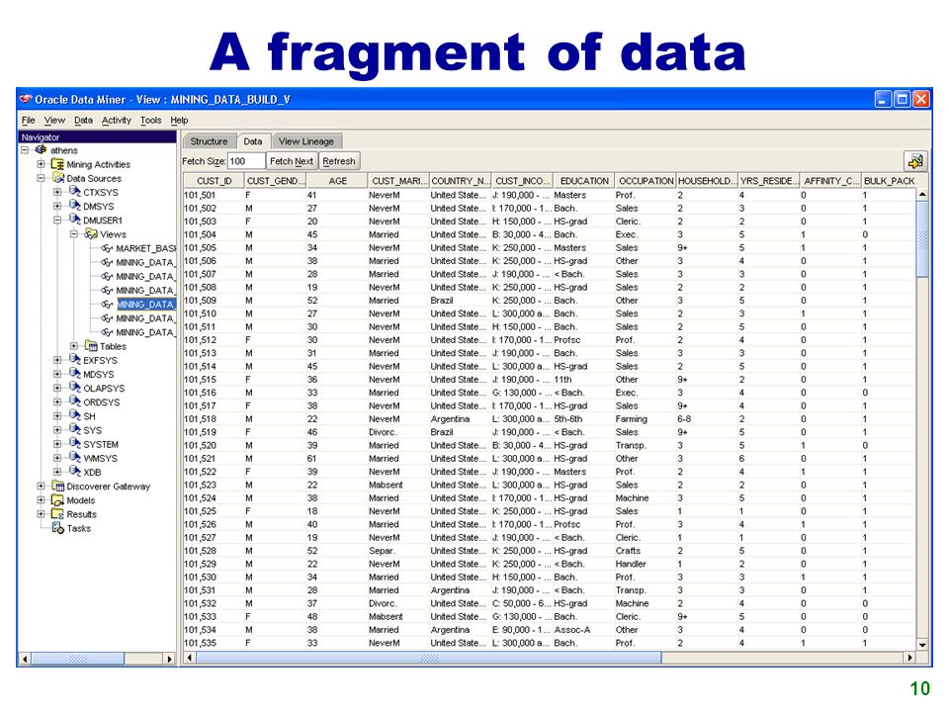Collapse the DMUSER1 schema node
This screenshot has height=712, width=949.
pyautogui.click(x=57, y=220)
